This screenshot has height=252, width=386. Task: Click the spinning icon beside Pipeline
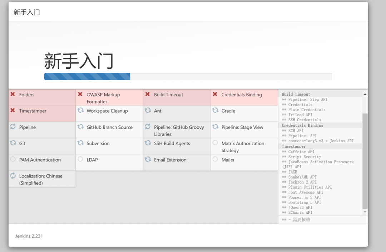click(x=13, y=127)
